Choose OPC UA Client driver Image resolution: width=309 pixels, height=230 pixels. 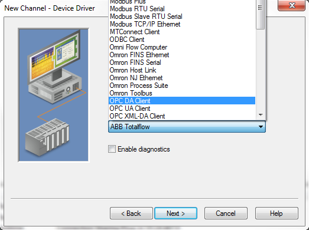tap(182, 109)
